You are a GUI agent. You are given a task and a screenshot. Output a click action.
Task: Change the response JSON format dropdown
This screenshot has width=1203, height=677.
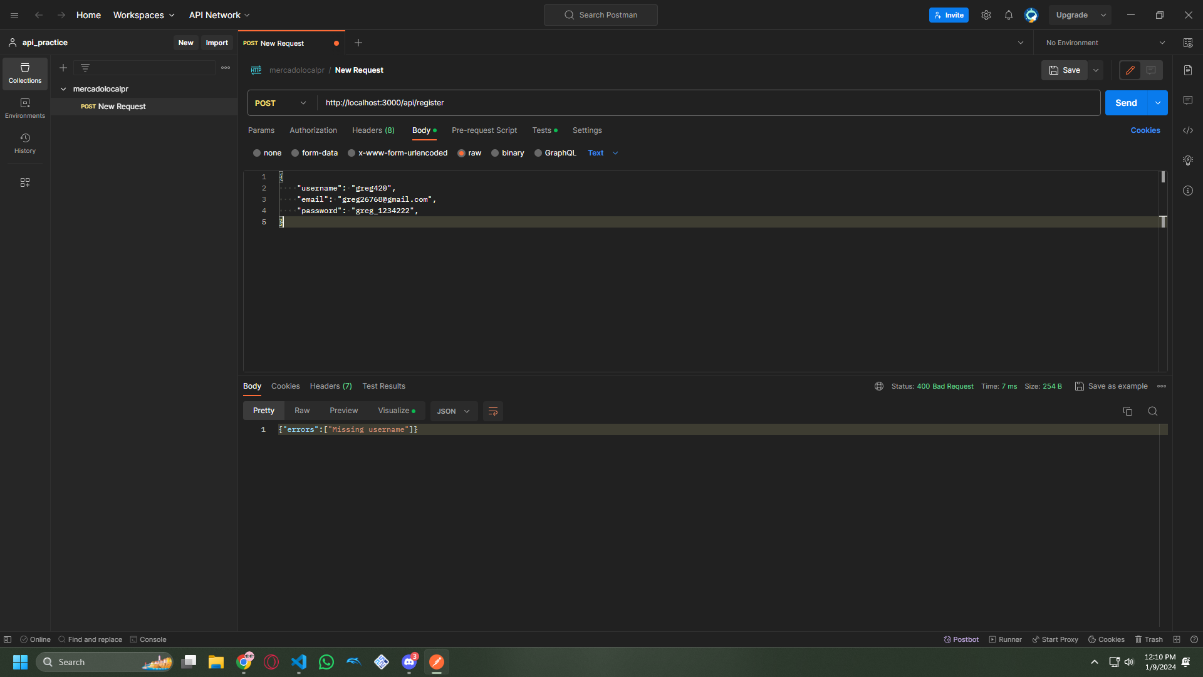tap(454, 411)
